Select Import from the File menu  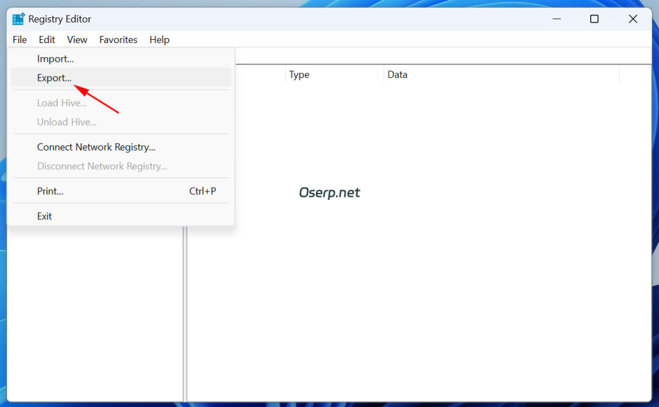pos(55,59)
